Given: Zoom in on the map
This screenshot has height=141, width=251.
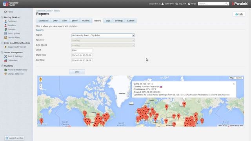Looking at the screenshot, I should (41, 85).
